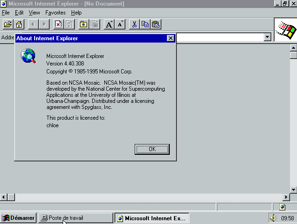Image resolution: width=297 pixels, height=224 pixels.
Task: Click the Version 4.40.308 text
Action: (65, 64)
